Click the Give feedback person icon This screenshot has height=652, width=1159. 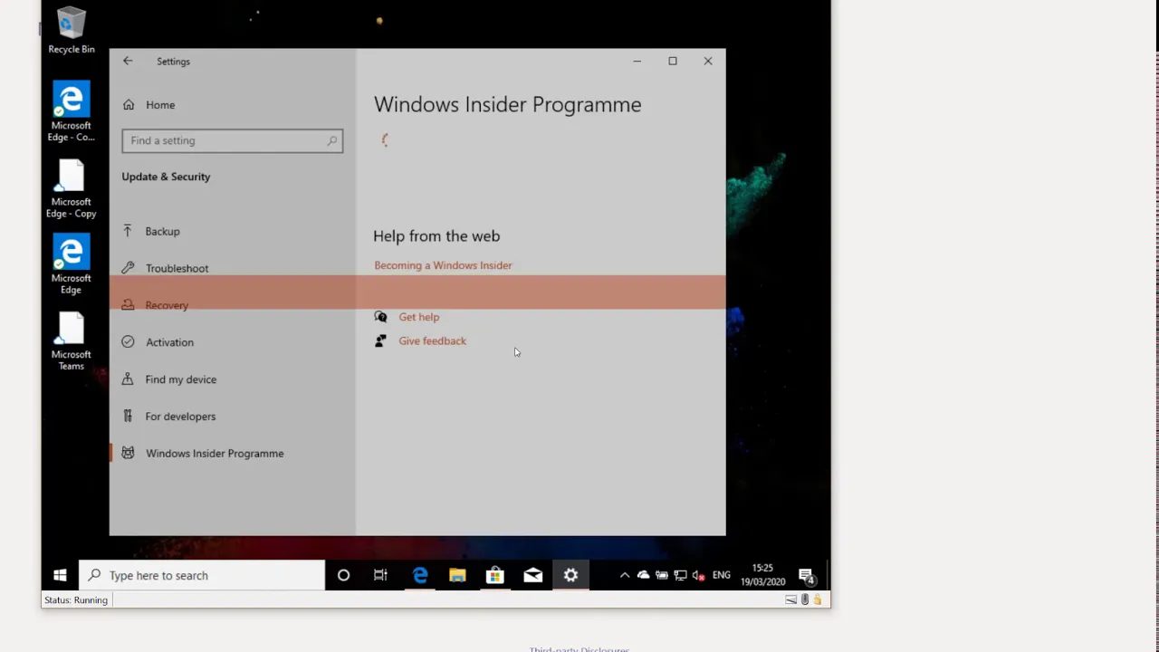380,340
